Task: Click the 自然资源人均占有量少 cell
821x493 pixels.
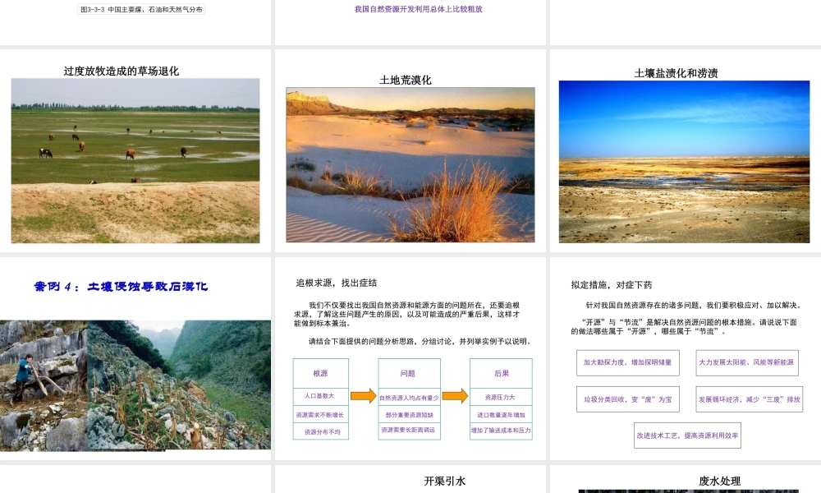Action: 409,398
